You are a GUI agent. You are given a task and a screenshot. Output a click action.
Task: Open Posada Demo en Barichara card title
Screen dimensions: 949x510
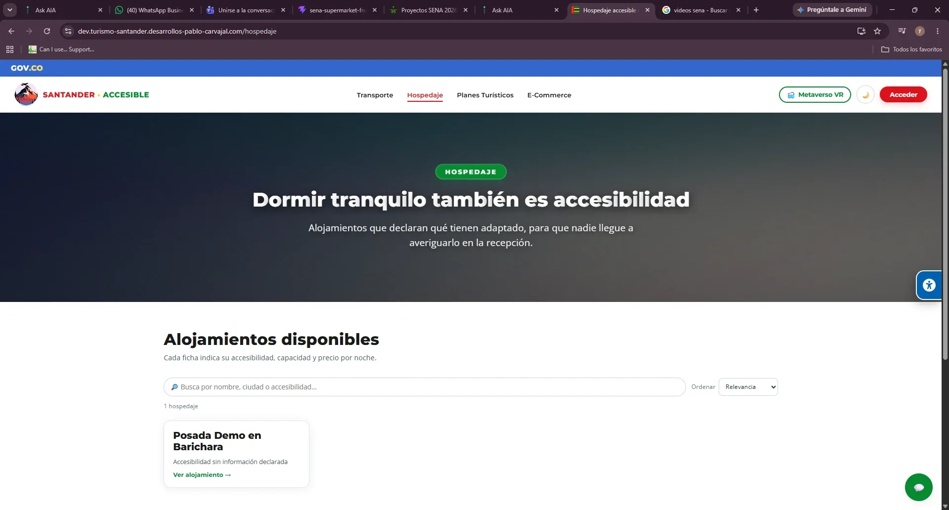[x=217, y=441]
